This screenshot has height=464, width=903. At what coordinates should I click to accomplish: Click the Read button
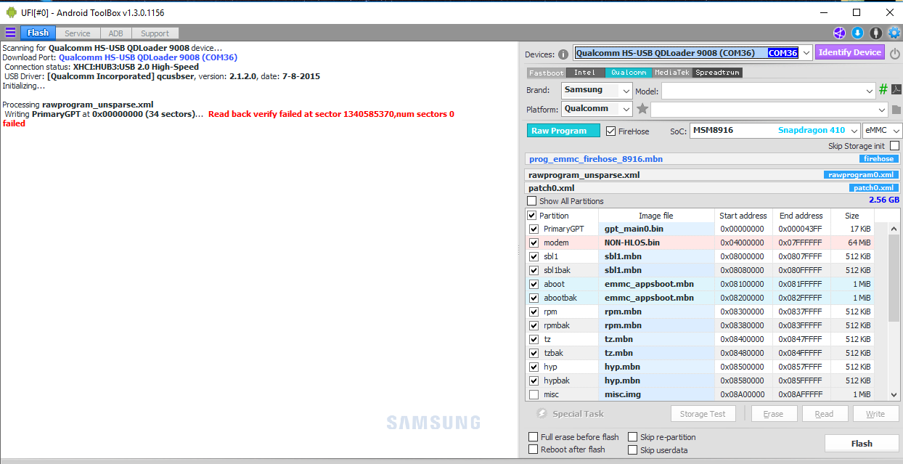824,414
